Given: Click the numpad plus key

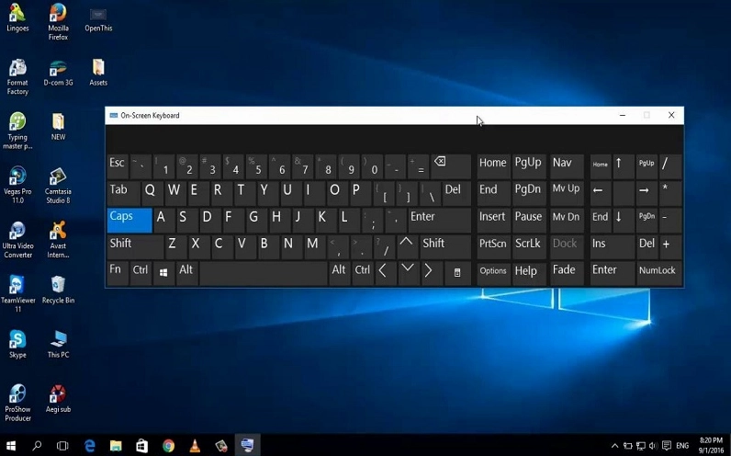Looking at the screenshot, I should coord(670,246).
